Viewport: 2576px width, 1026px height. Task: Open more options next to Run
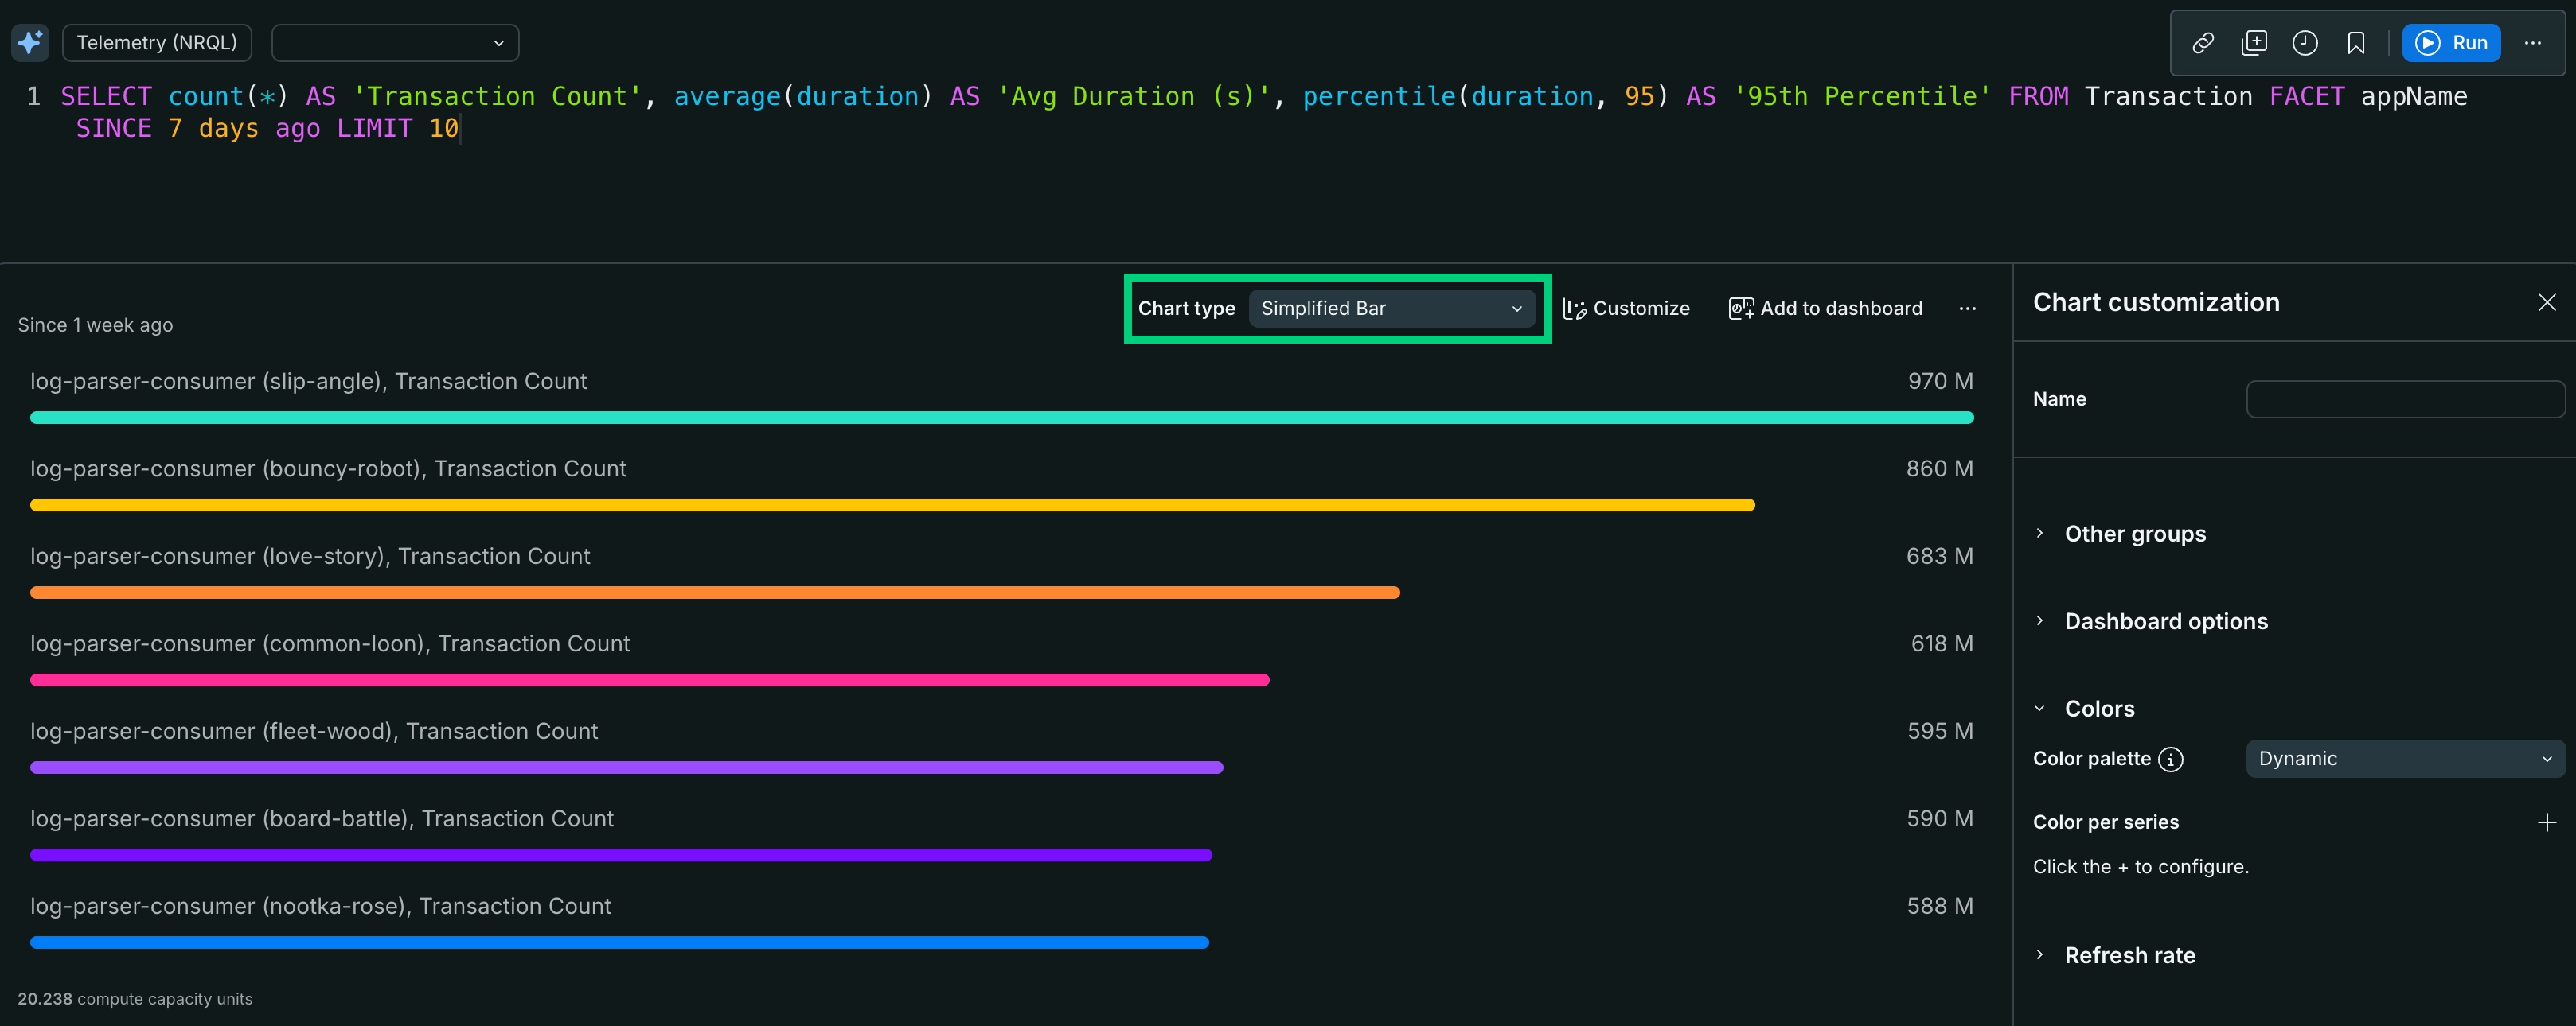pyautogui.click(x=2532, y=43)
